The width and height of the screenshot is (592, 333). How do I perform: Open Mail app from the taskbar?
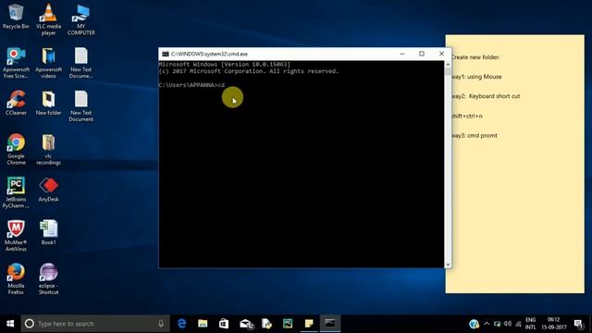tap(246, 324)
